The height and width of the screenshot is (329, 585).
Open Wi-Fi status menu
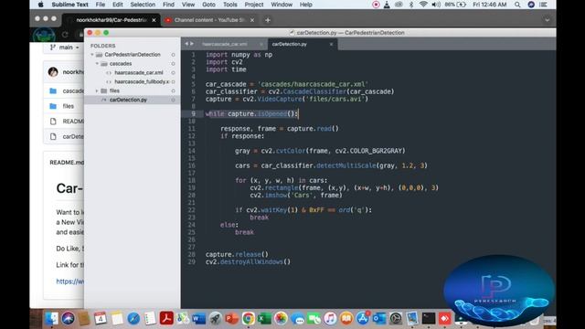tap(423, 5)
